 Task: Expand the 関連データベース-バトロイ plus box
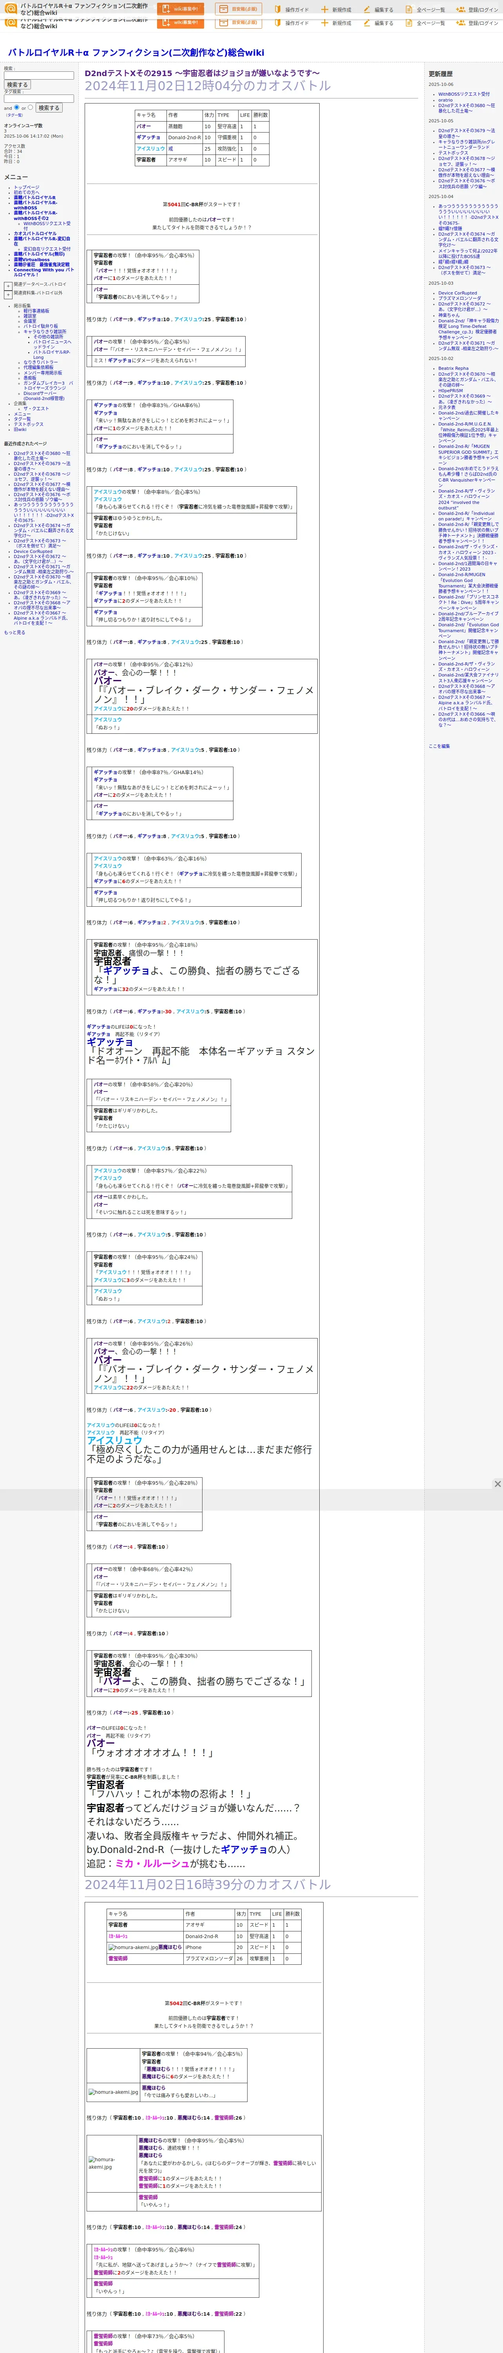click(8, 285)
